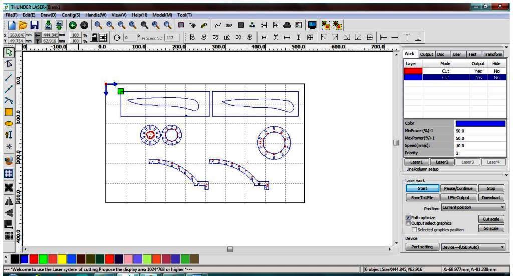Click the Pause/Continue button
Screen dimensions: 513x276
click(x=458, y=188)
